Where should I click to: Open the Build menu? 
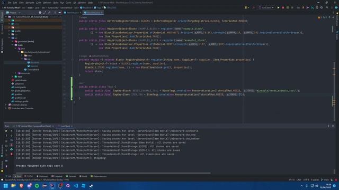pyautogui.click(x=56, y=3)
